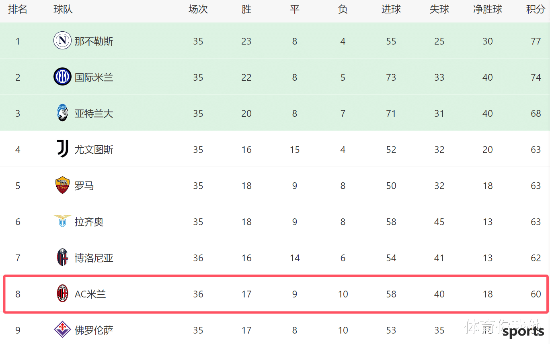The height and width of the screenshot is (344, 550).
Task: Open the 尤文图斯 team page
Action: (x=94, y=149)
